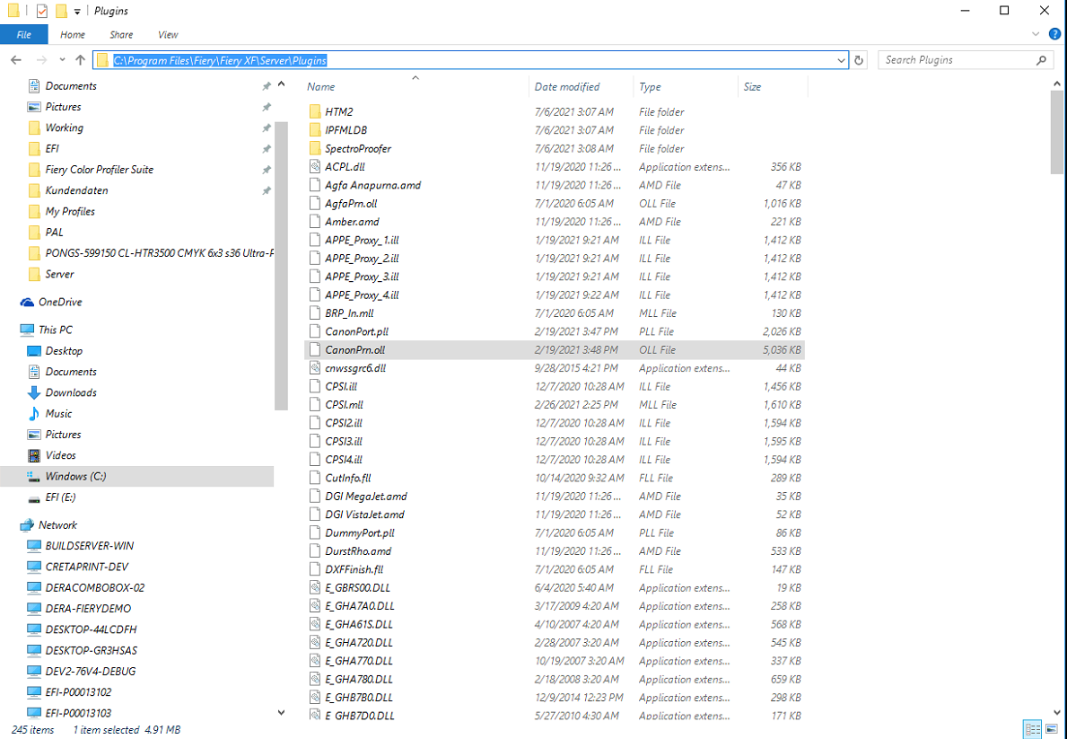Open My Profiles folder in sidebar

pos(69,211)
